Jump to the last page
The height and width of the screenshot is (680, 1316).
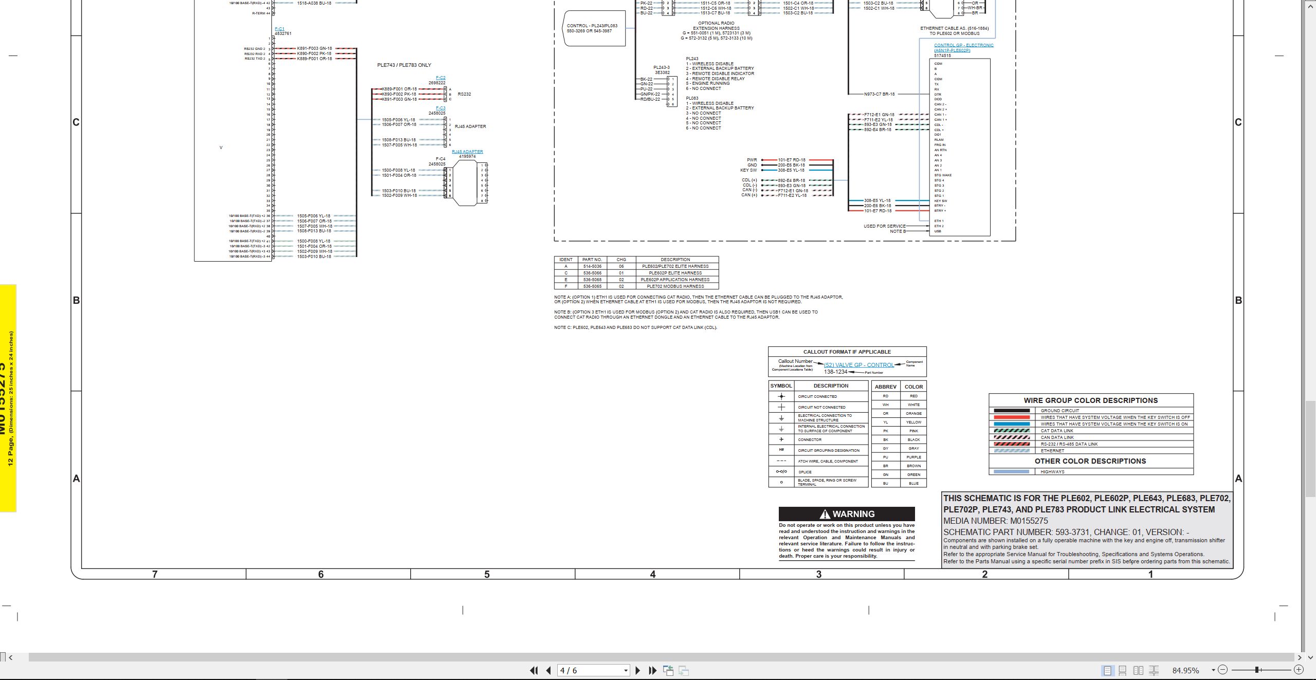pyautogui.click(x=653, y=670)
